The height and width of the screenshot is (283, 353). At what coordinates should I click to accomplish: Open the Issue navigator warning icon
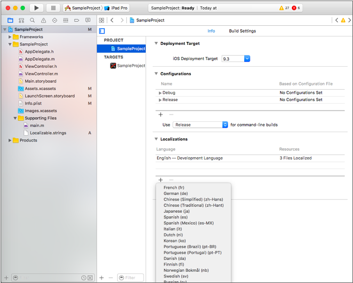click(43, 20)
